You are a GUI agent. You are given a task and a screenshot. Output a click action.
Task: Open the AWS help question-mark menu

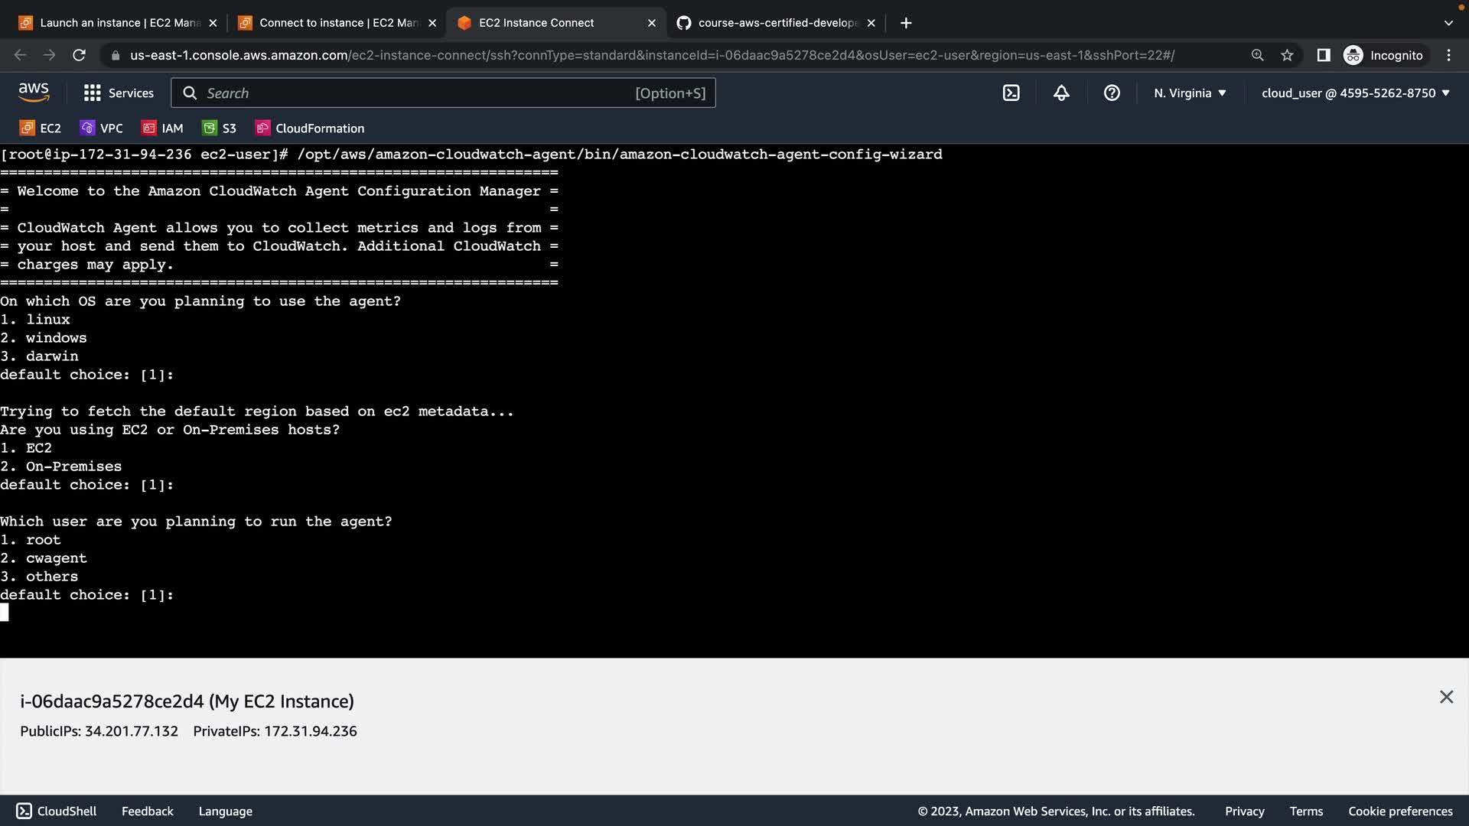[x=1112, y=93]
